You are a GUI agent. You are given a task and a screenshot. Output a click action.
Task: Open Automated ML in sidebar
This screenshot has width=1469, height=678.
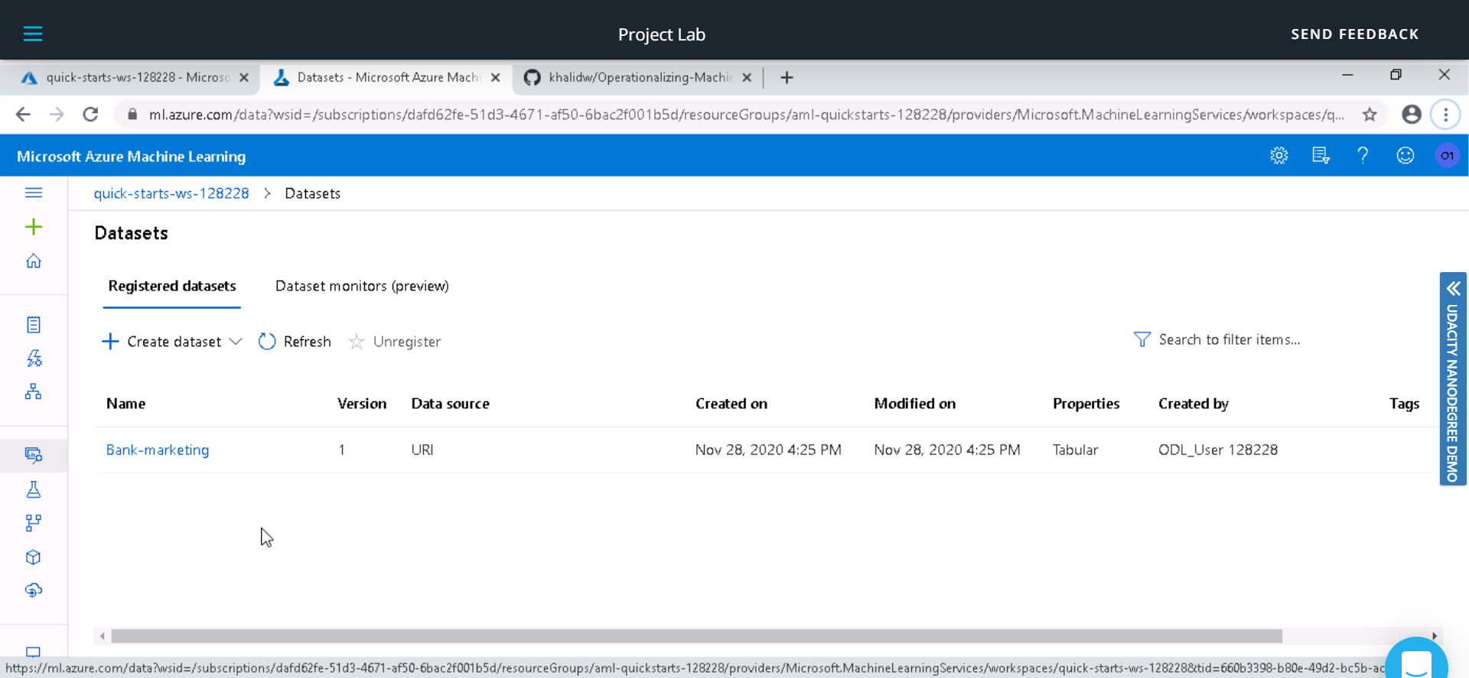[34, 358]
